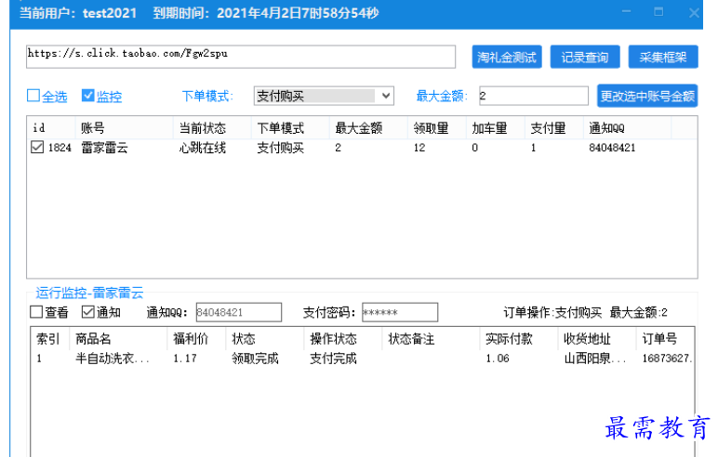Click the 支付密码 password field
The image size is (718, 457).
tap(400, 312)
